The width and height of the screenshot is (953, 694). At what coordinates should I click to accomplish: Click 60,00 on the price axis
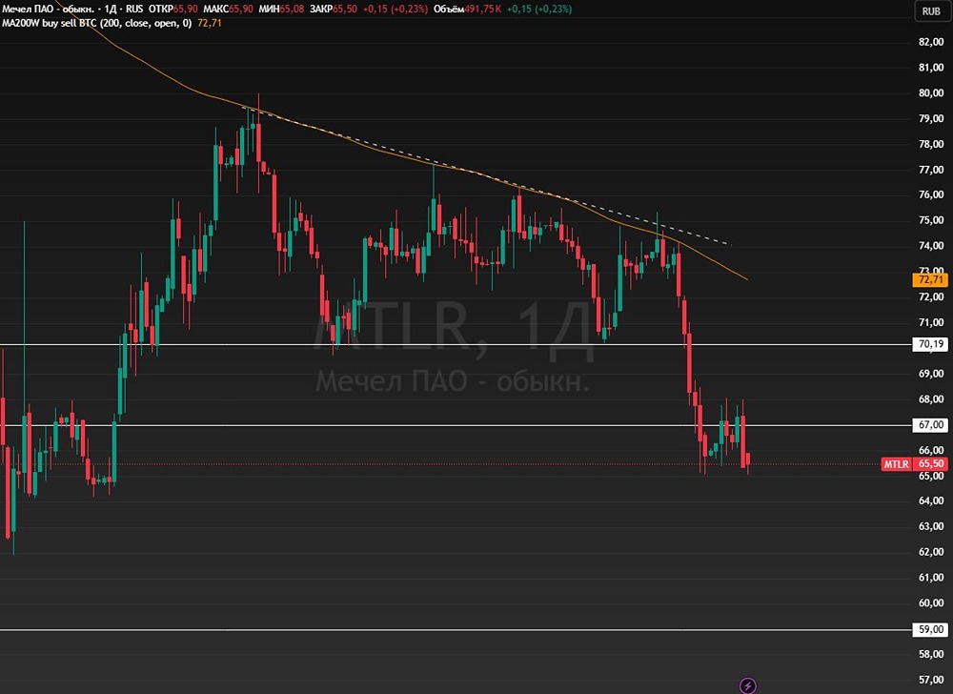pyautogui.click(x=931, y=602)
